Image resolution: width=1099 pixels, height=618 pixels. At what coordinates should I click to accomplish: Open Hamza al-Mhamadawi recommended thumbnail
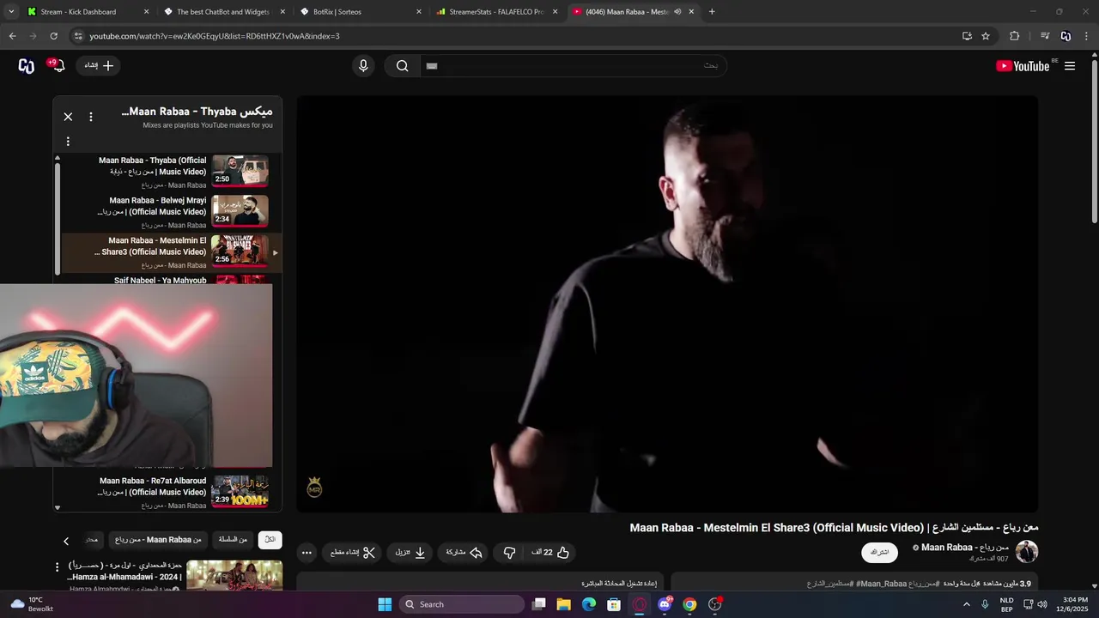234,576
